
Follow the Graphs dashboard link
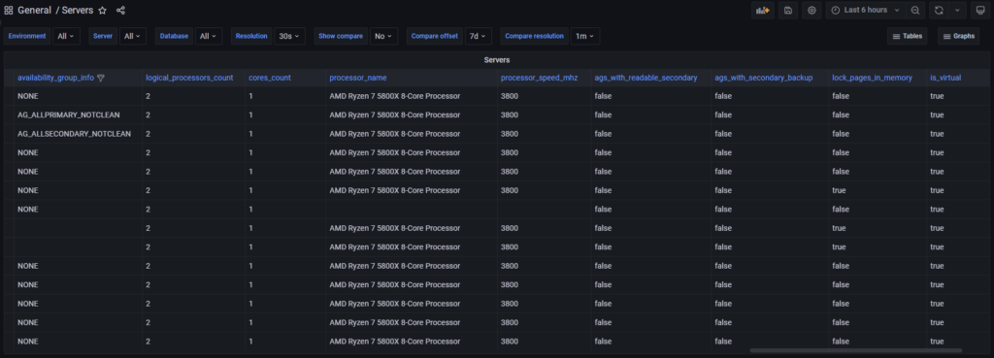click(958, 36)
